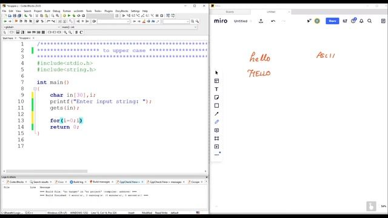Viewport: 388px width, 218px height.
Task: Click the Miro export board icon
Action: 261,21
